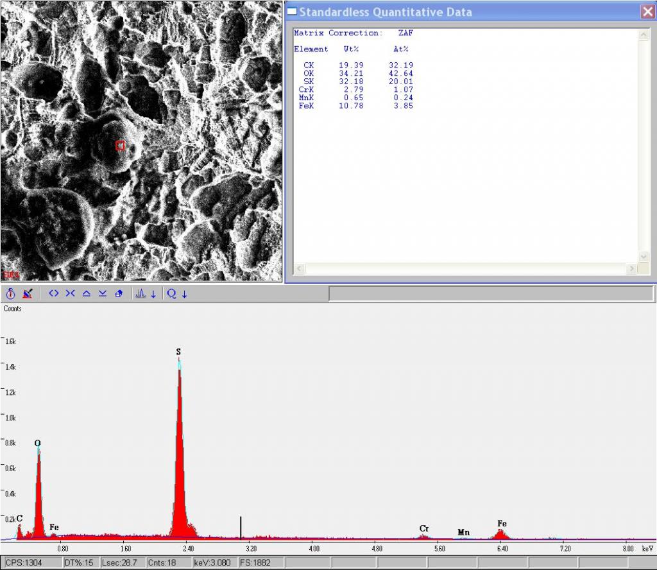Image resolution: width=657 pixels, height=570 pixels.
Task: Decrease vertical scale with the down-caret icon
Action: click(x=103, y=294)
